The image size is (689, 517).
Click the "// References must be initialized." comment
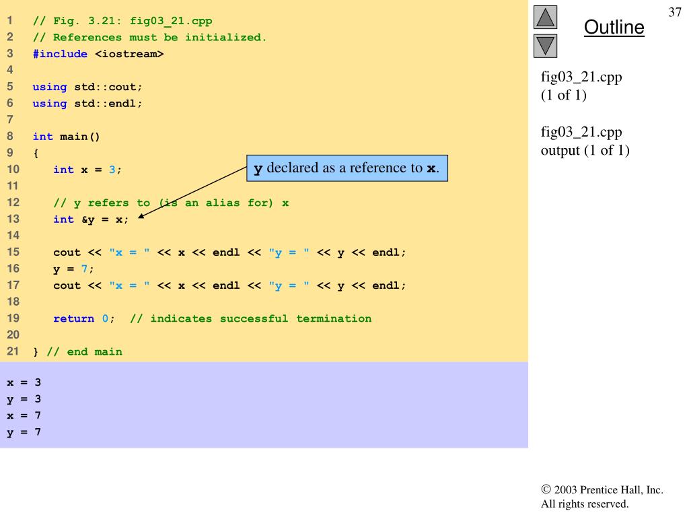[x=149, y=37]
